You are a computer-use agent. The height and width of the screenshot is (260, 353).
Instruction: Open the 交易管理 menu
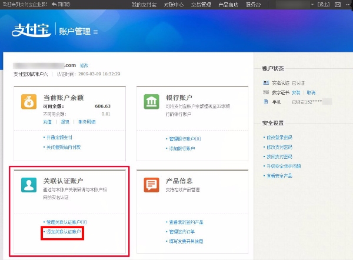201,5
